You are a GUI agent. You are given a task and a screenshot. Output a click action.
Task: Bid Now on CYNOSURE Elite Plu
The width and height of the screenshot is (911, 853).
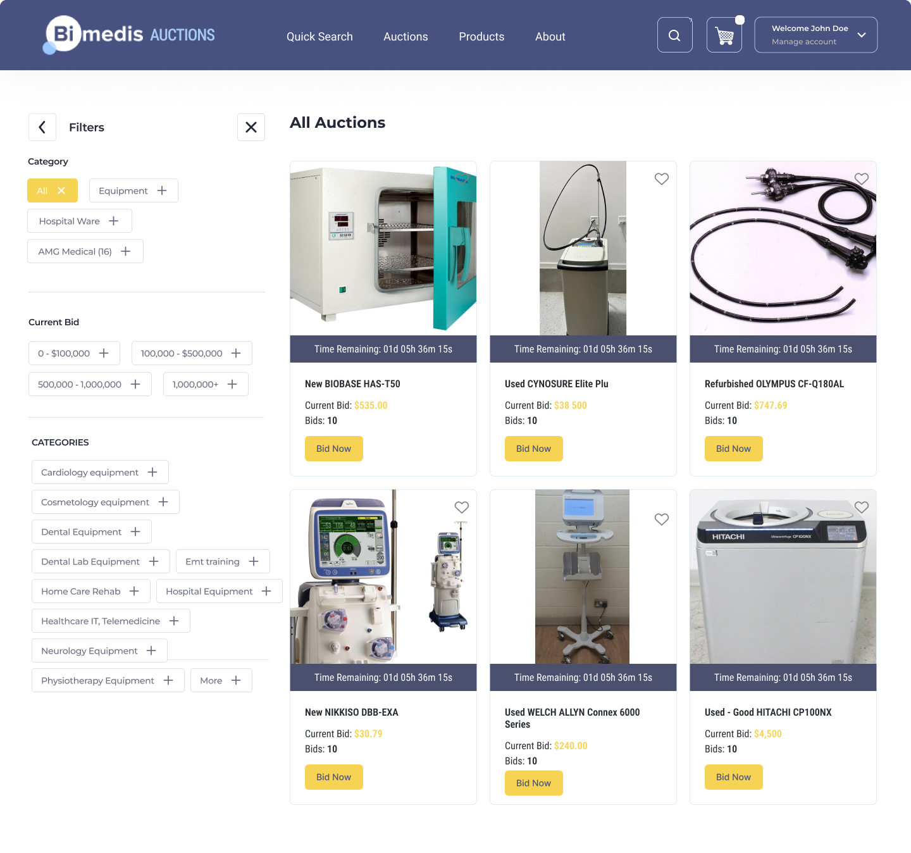[x=534, y=449]
